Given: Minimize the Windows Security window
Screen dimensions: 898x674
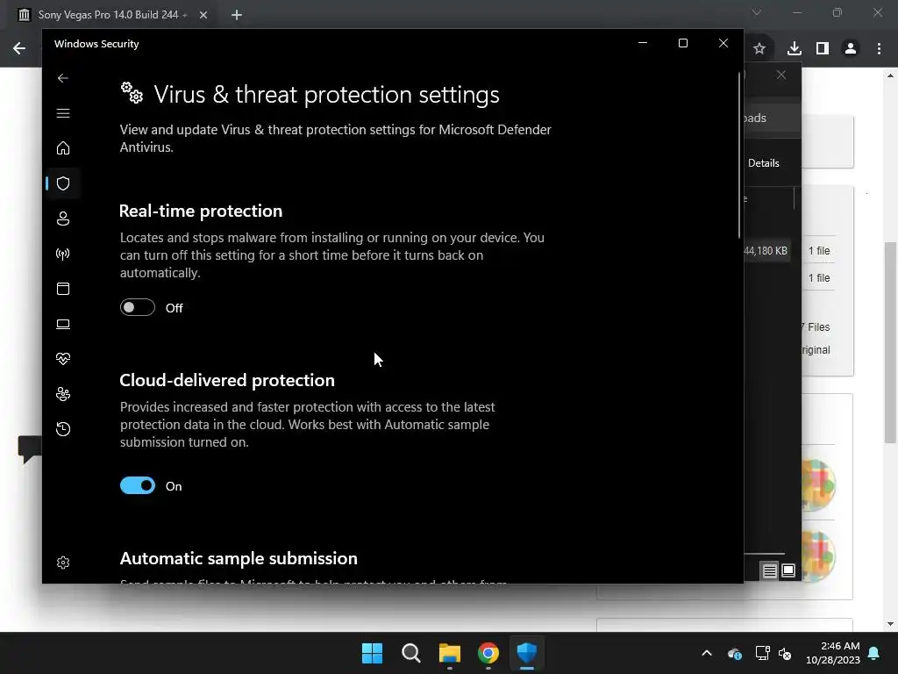Looking at the screenshot, I should point(643,44).
